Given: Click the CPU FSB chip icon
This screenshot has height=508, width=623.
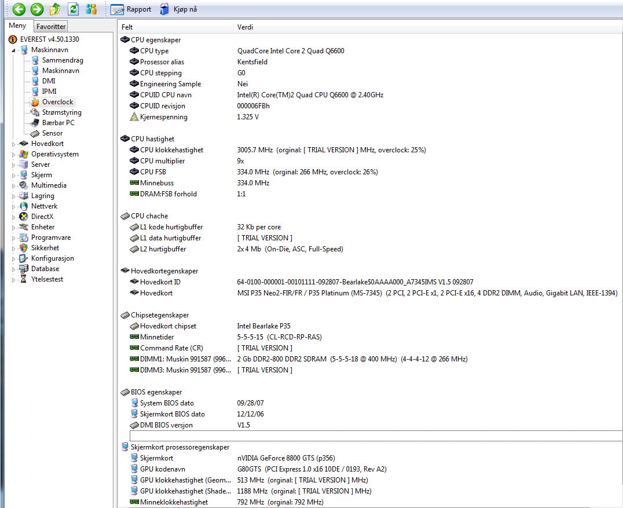Looking at the screenshot, I should point(134,171).
